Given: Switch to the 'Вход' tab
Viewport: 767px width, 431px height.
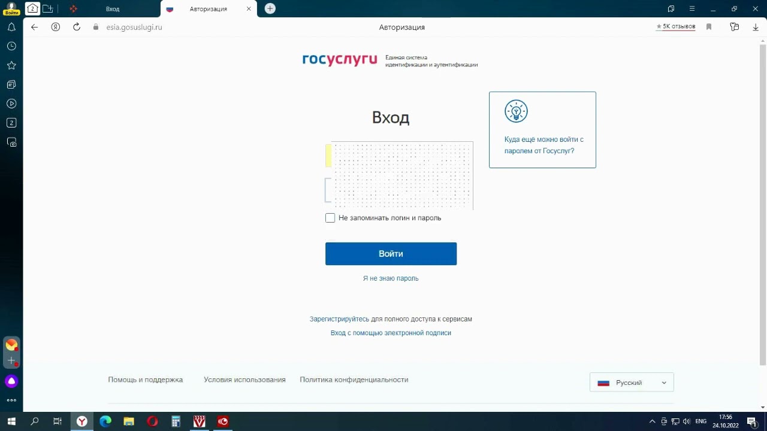Looking at the screenshot, I should point(112,9).
